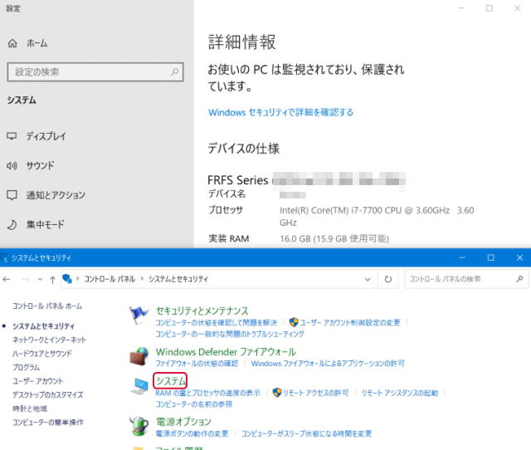Go back in Control Panel window
The height and width of the screenshot is (450, 531).
[7, 279]
